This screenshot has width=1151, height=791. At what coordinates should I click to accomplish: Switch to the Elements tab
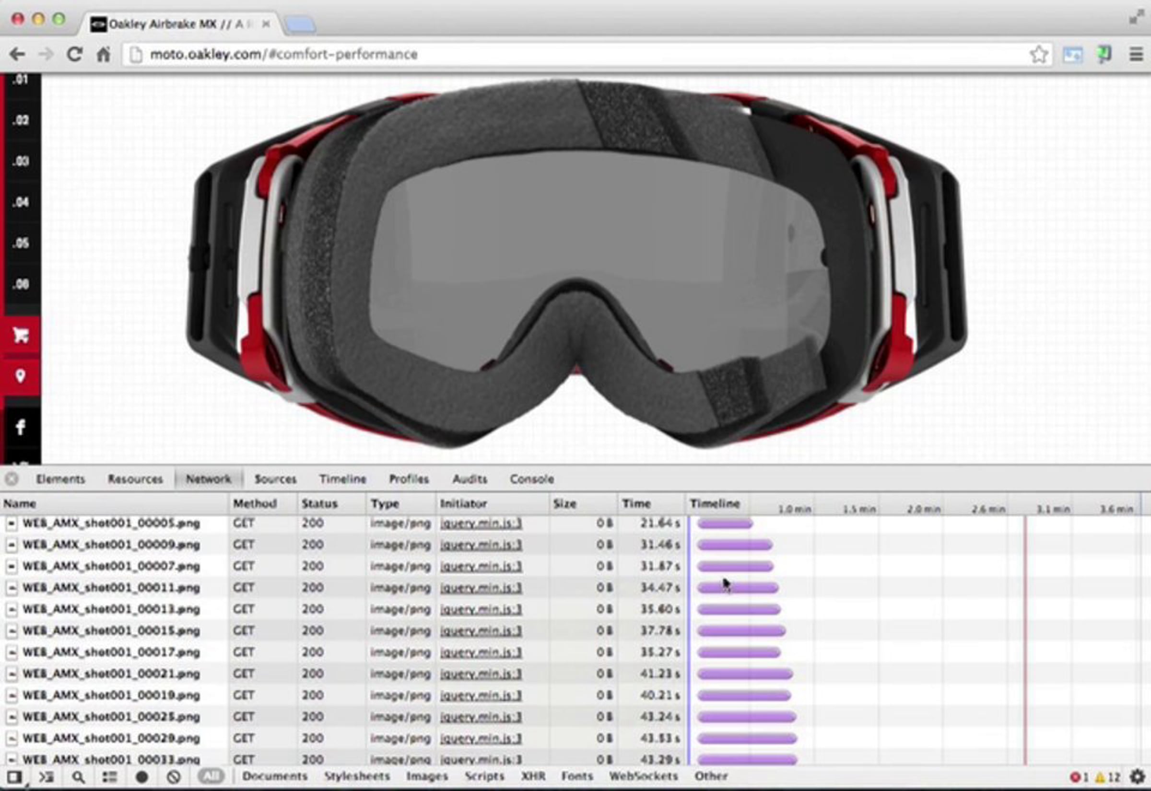coord(60,479)
